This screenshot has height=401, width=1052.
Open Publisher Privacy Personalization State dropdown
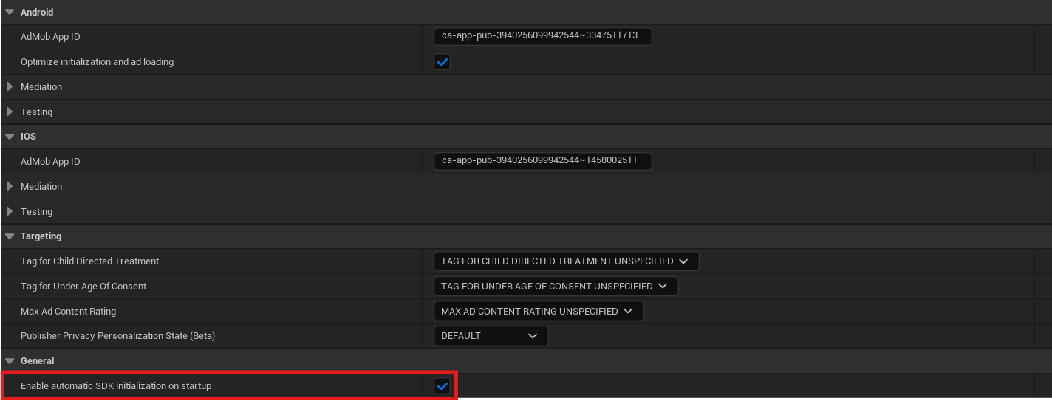pos(491,336)
